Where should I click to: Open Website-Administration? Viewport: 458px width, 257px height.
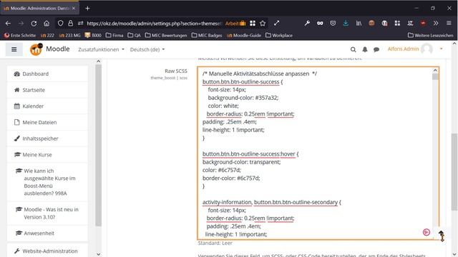coord(47,251)
